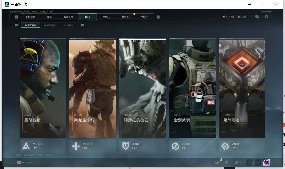Screen dimensions: 285x169
Task: Go to the 交易行 tab
Action: tap(106, 17)
